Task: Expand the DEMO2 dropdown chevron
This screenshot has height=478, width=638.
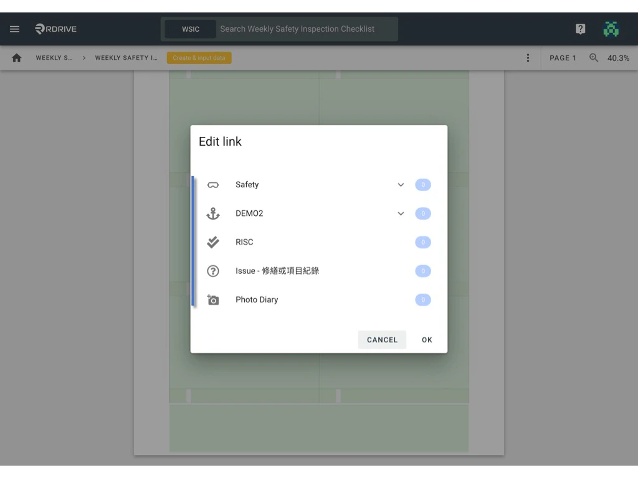Action: click(x=401, y=213)
